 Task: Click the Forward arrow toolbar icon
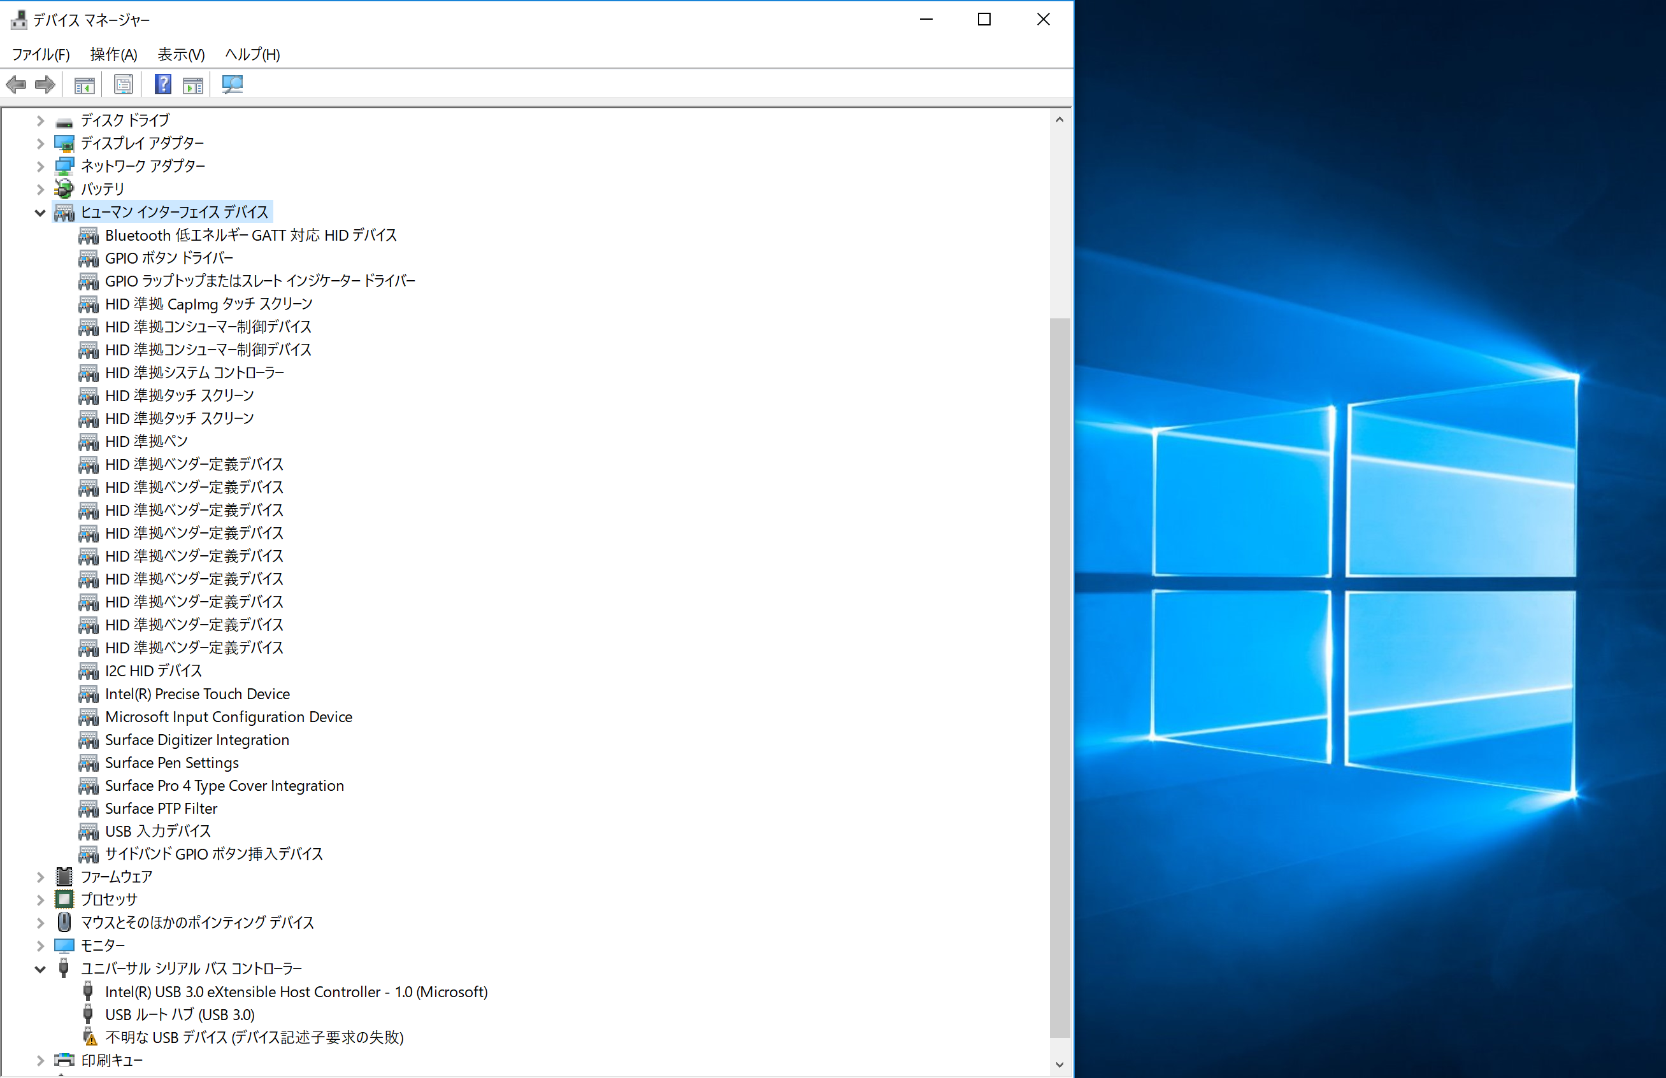45,85
